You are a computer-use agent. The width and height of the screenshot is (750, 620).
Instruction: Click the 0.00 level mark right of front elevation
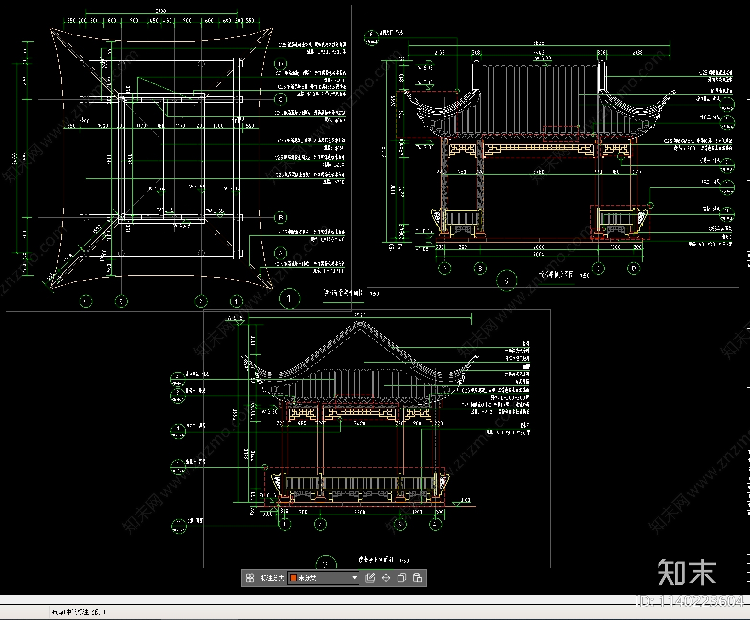click(x=465, y=500)
